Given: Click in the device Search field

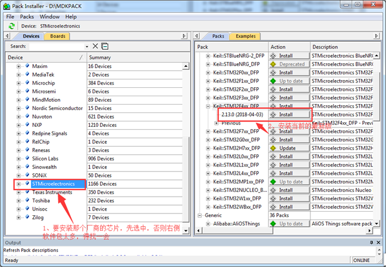Looking at the screenshot, I should coord(57,46).
